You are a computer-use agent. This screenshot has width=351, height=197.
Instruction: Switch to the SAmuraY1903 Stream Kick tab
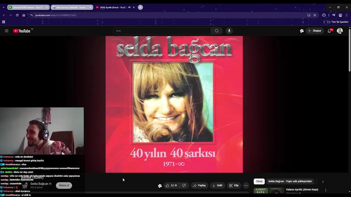point(28,7)
